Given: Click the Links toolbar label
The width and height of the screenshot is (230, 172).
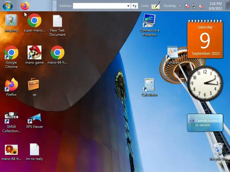Looking at the screenshot, I should pos(145,6).
